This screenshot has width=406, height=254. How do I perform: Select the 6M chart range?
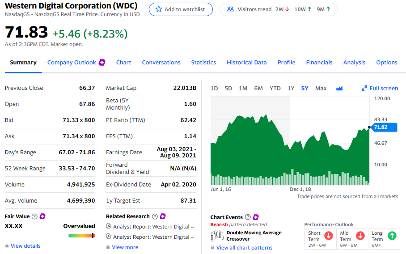point(258,88)
